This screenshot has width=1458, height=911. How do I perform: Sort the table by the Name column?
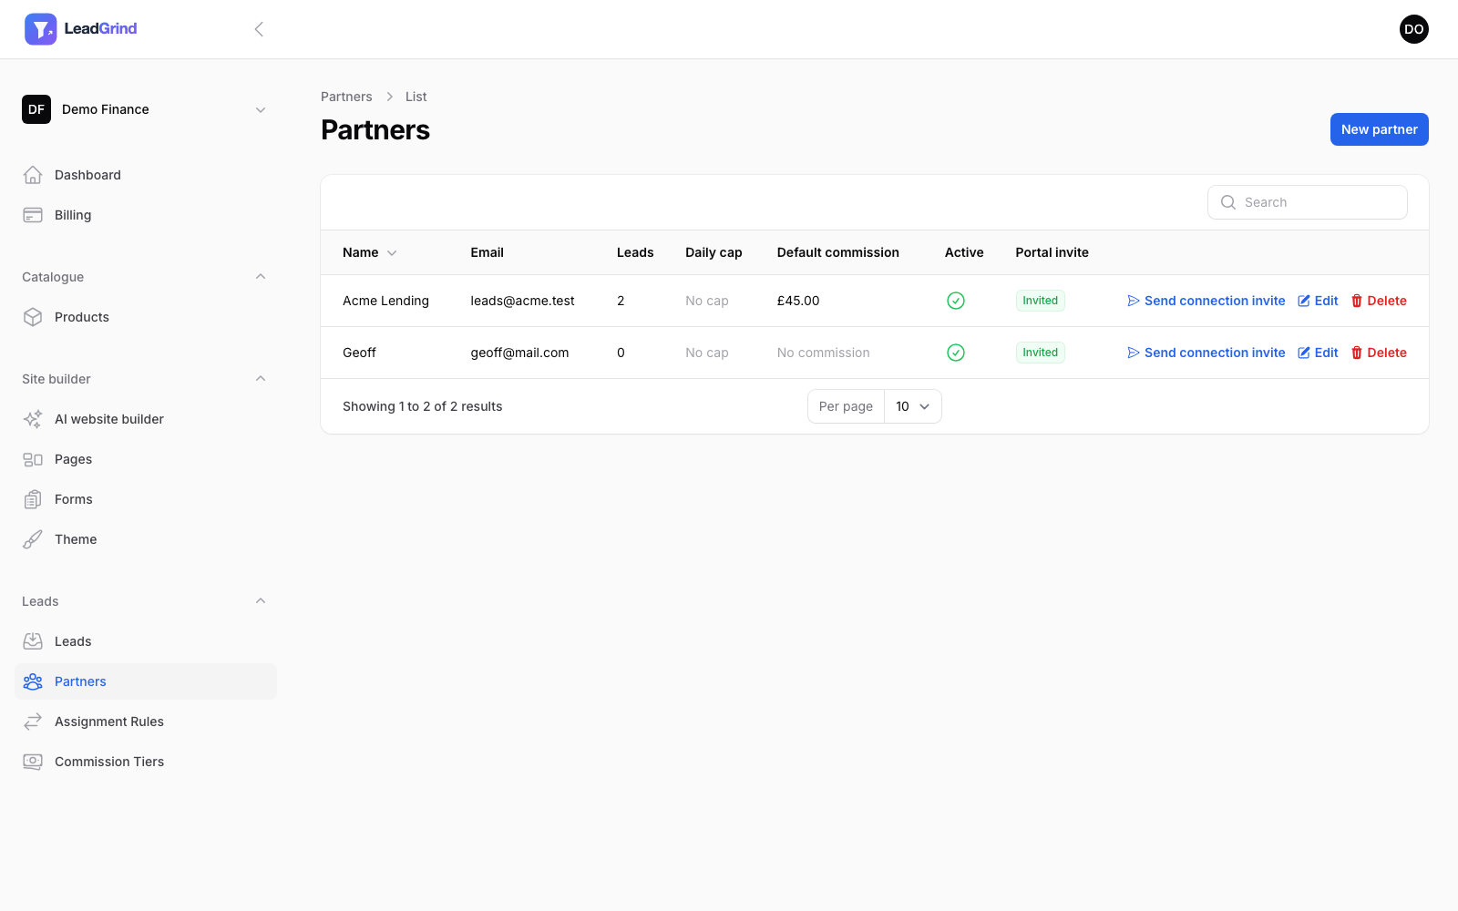369,252
